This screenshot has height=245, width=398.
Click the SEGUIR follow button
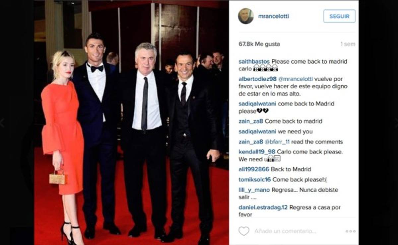coord(339,16)
